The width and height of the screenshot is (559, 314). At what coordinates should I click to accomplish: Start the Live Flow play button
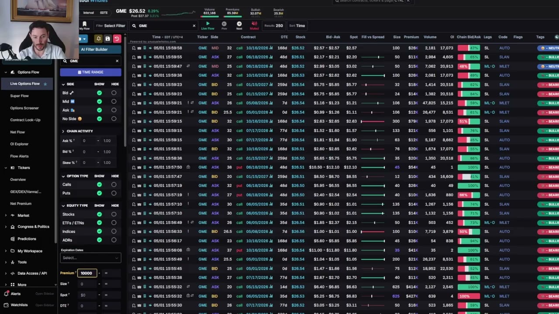point(208,24)
